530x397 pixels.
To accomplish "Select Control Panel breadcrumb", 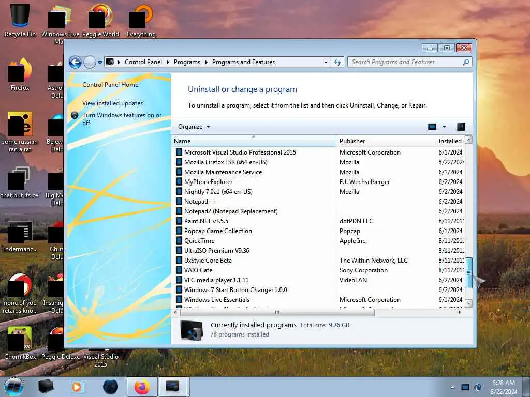I will tap(143, 62).
